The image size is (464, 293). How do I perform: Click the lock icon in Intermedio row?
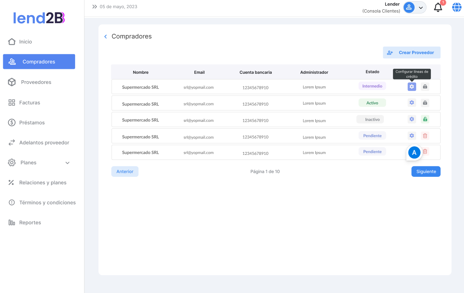(425, 86)
